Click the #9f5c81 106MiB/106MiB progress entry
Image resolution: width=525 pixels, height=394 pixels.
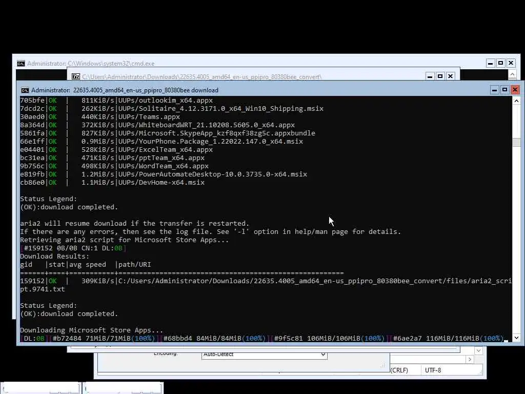tap(330, 339)
